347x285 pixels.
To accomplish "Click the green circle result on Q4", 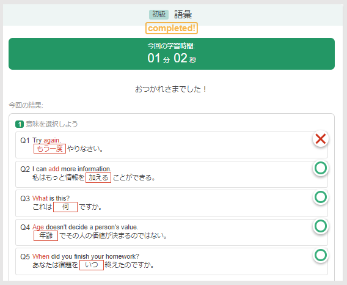I will 321,226.
